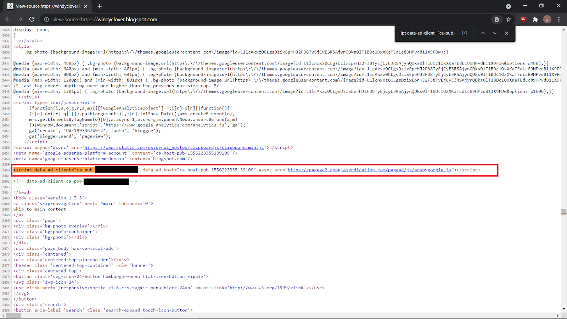Open the red YouTube extension icon
This screenshot has height=319, width=567.
523,19
